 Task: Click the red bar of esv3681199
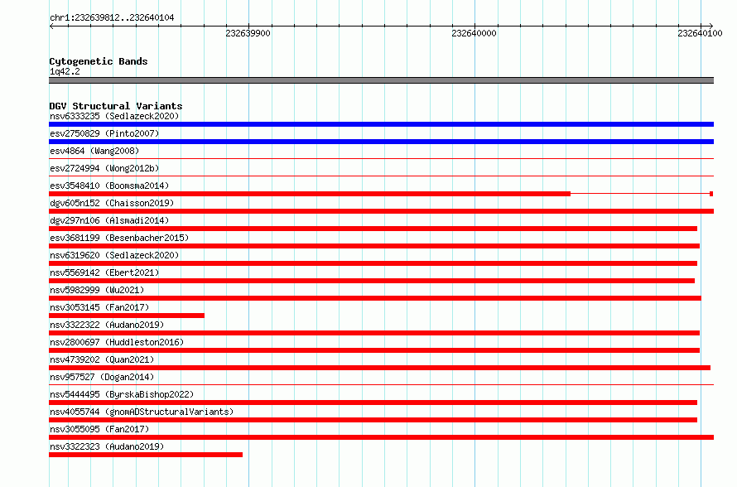click(374, 246)
